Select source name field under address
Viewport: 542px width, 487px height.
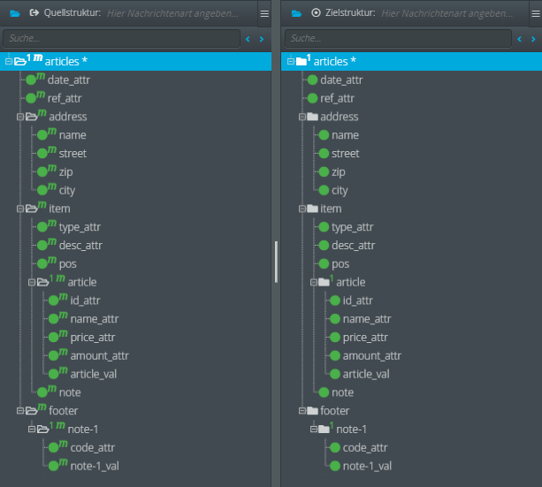pyautogui.click(x=73, y=135)
